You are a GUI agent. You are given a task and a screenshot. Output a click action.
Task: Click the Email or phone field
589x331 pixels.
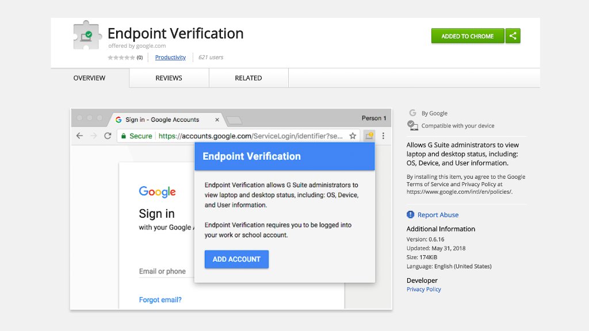point(166,271)
